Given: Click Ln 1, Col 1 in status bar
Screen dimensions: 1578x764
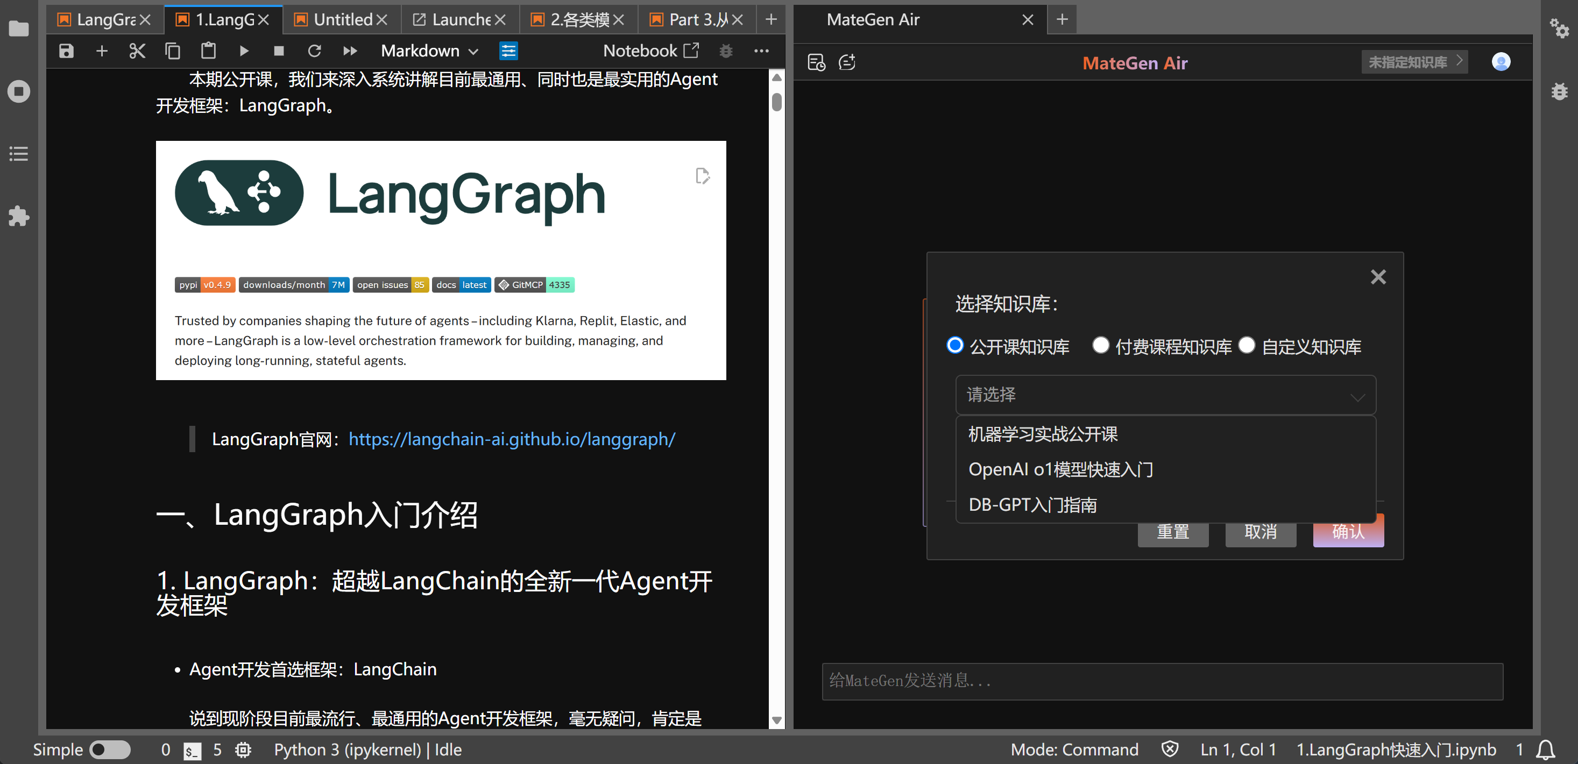Looking at the screenshot, I should pos(1238,750).
